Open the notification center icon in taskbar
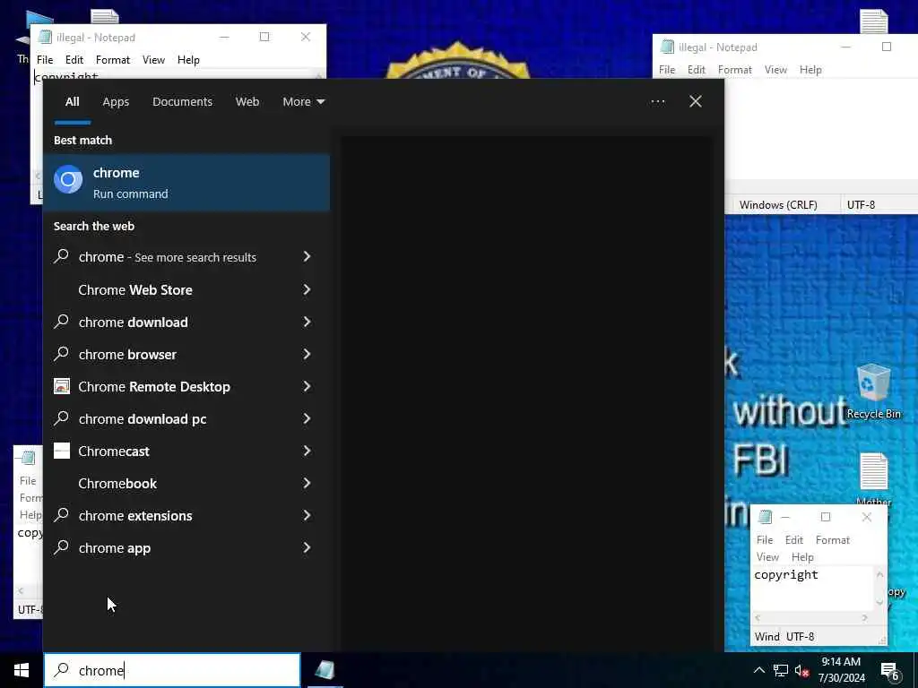 point(890,671)
